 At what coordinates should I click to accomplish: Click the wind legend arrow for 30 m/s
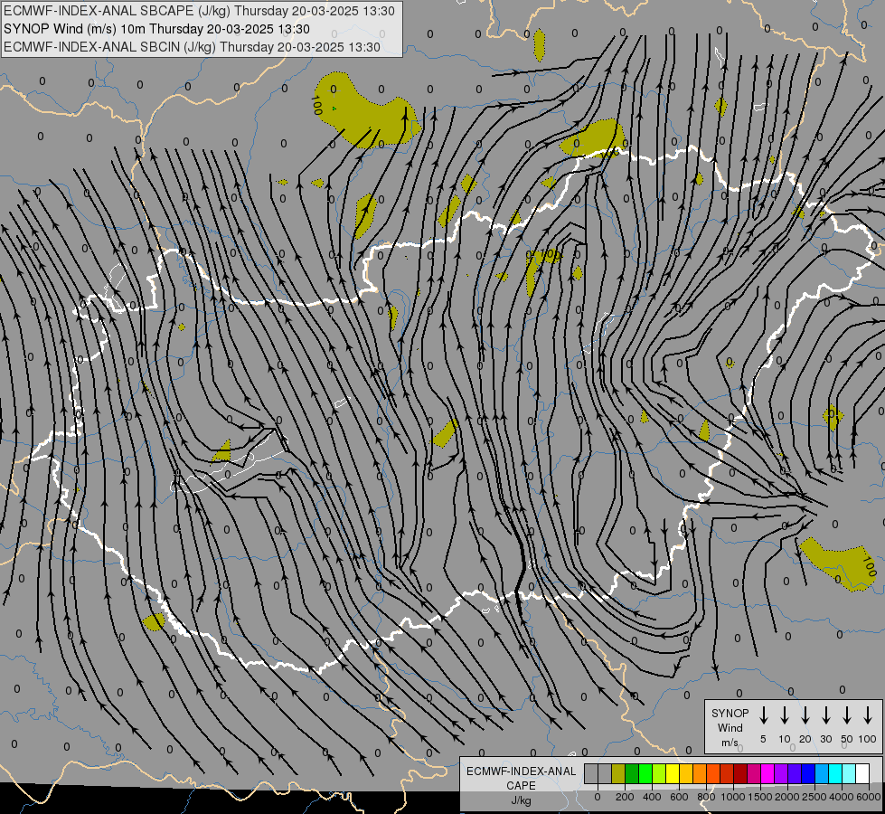point(825,715)
